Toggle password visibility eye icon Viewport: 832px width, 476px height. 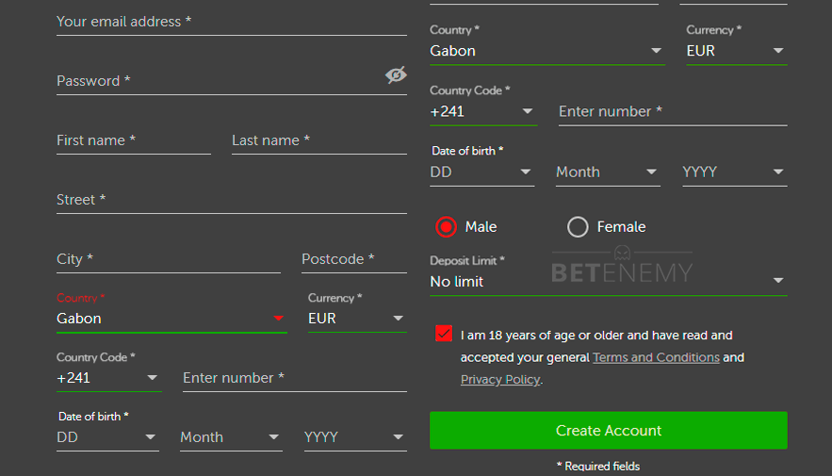pos(396,74)
